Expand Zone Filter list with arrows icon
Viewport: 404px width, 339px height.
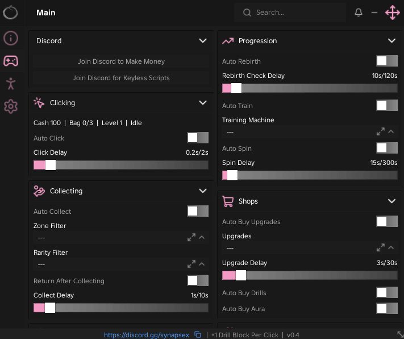click(x=191, y=237)
